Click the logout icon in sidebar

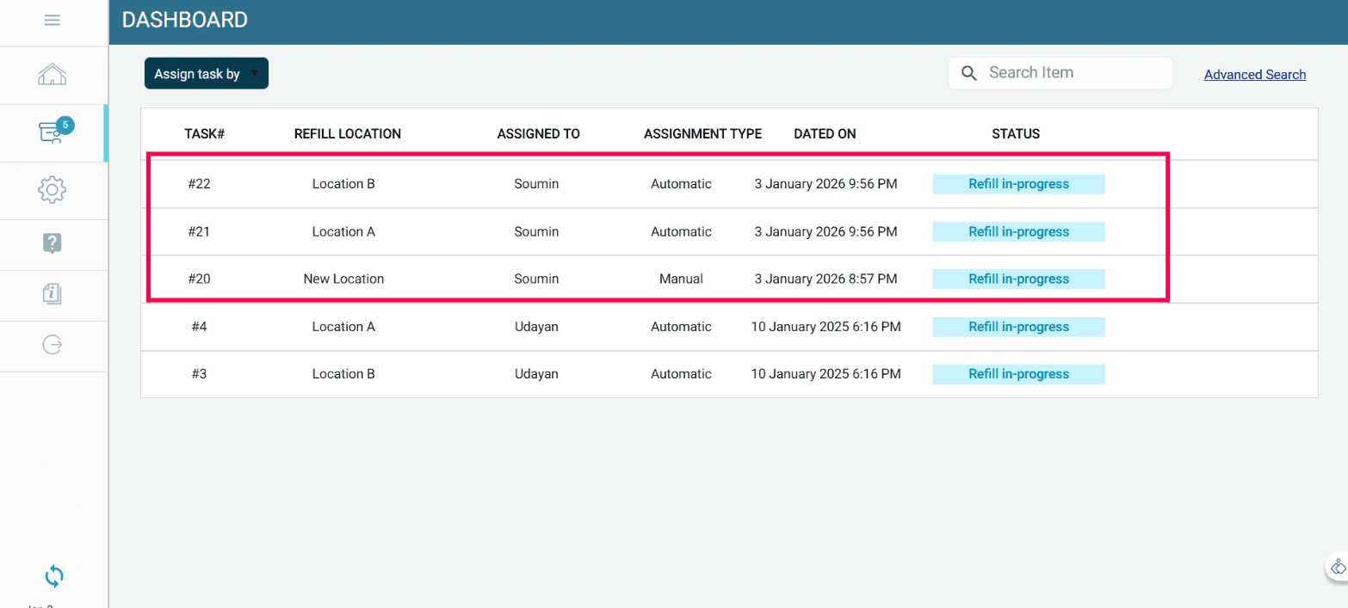53,345
